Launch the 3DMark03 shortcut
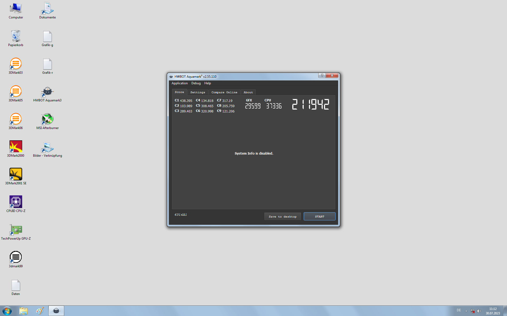 pyautogui.click(x=16, y=66)
